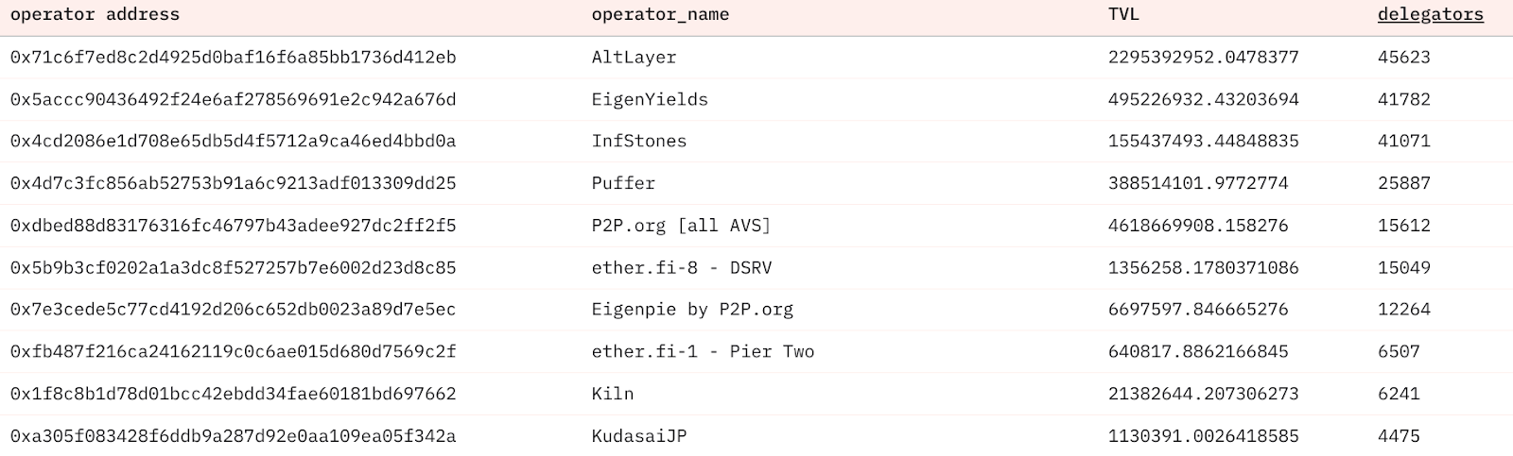Click AltLayer's TVL value 2295392952.0478377

pyautogui.click(x=1203, y=57)
